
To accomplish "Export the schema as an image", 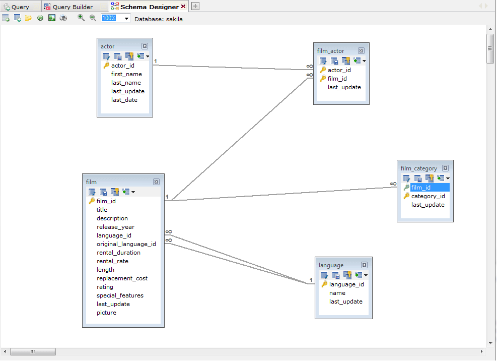I will pos(51,18).
